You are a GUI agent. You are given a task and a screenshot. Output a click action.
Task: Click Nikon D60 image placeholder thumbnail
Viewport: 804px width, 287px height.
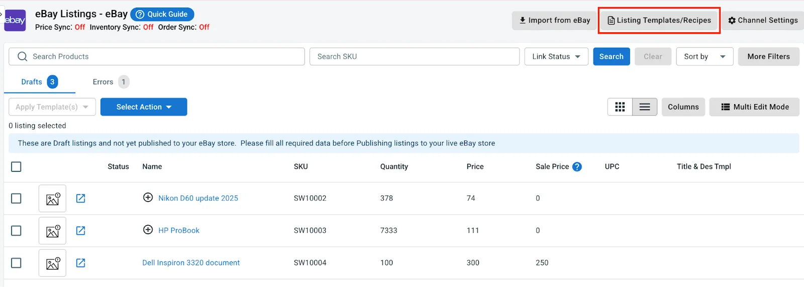(52, 199)
